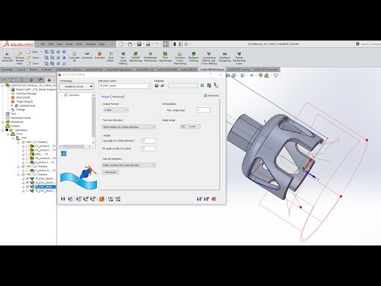Screen dimensions: 381x286
Task: Toggle checkbox for TR_contour3 operation
Action: coord(27,150)
